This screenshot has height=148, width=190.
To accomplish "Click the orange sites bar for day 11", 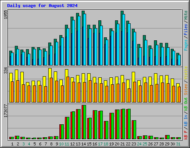I will (68, 90).
